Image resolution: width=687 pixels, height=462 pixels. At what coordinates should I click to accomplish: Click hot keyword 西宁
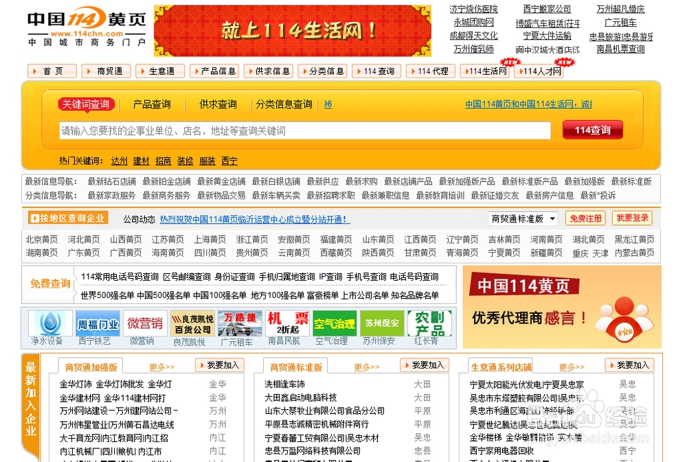point(229,161)
